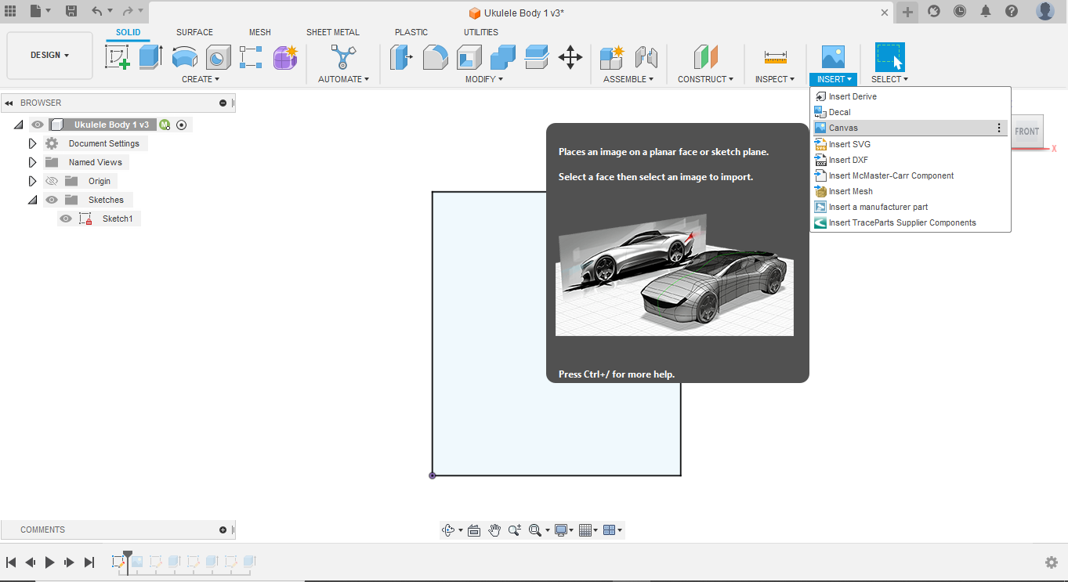
Task: Open the Orbit tool in navigation bar
Action: 448,530
